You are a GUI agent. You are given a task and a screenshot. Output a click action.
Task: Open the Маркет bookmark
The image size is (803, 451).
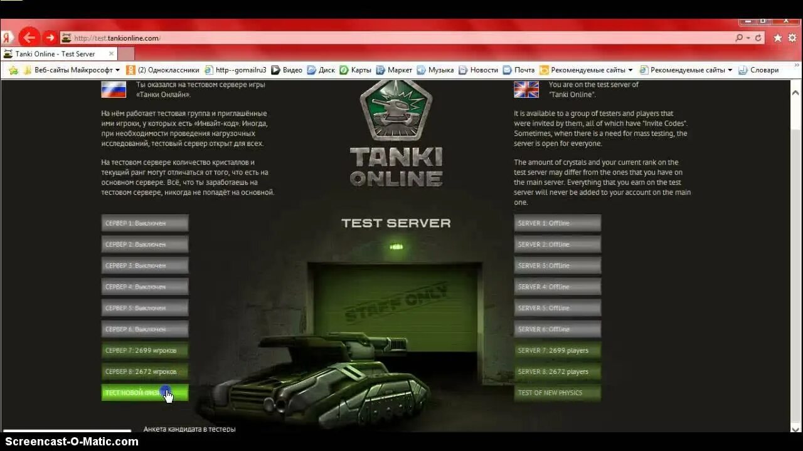394,70
